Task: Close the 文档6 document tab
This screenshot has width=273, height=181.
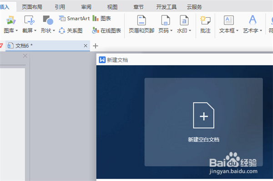Action: click(x=86, y=46)
